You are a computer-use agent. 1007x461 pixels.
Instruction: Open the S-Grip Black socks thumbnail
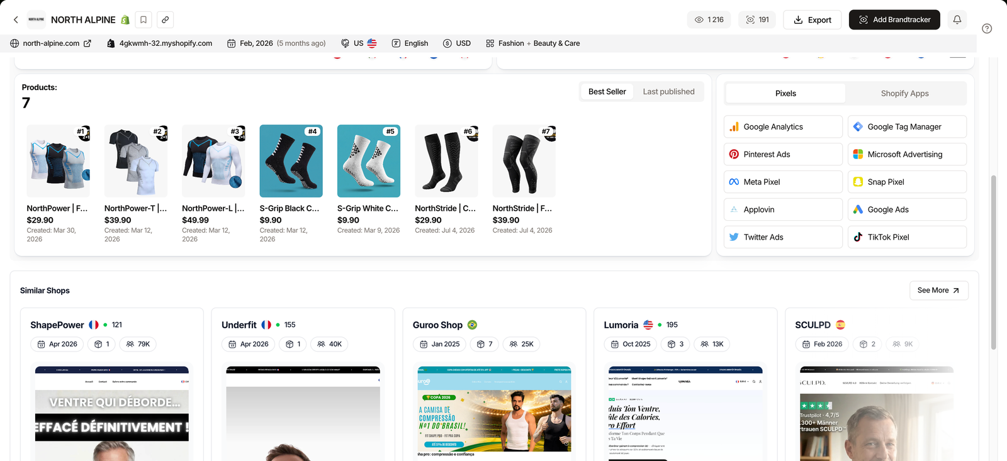pyautogui.click(x=291, y=161)
